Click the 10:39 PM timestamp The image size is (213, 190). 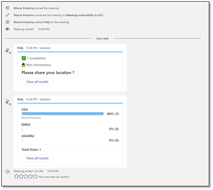click(53, 171)
